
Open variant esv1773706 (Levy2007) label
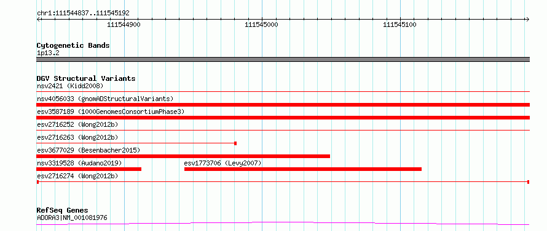[x=222, y=163]
